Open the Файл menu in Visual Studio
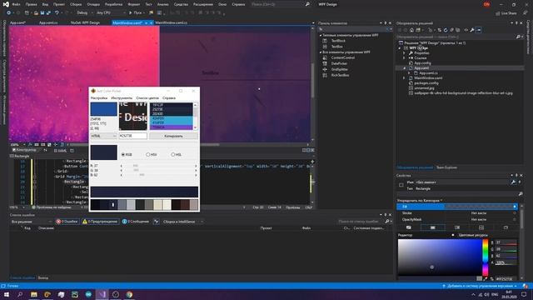Screen dimensions: 533x300 point(16,4)
